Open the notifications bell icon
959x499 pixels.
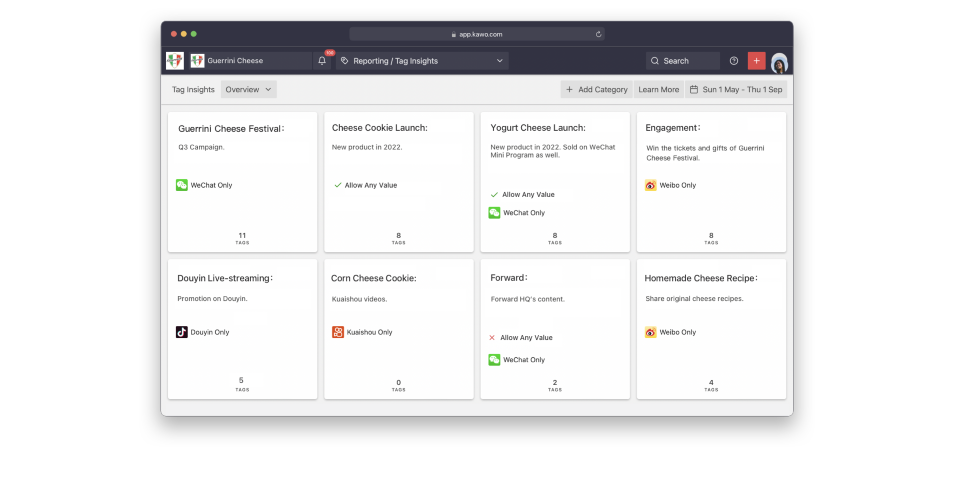coord(322,61)
